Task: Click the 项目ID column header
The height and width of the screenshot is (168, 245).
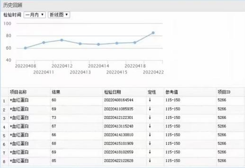Action: click(x=224, y=92)
